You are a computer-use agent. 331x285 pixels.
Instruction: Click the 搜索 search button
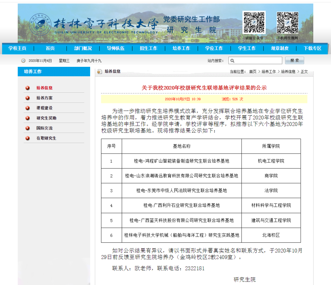[294, 60]
